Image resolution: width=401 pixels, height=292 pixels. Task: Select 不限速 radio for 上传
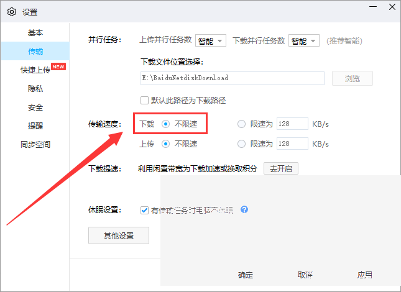[x=165, y=144]
